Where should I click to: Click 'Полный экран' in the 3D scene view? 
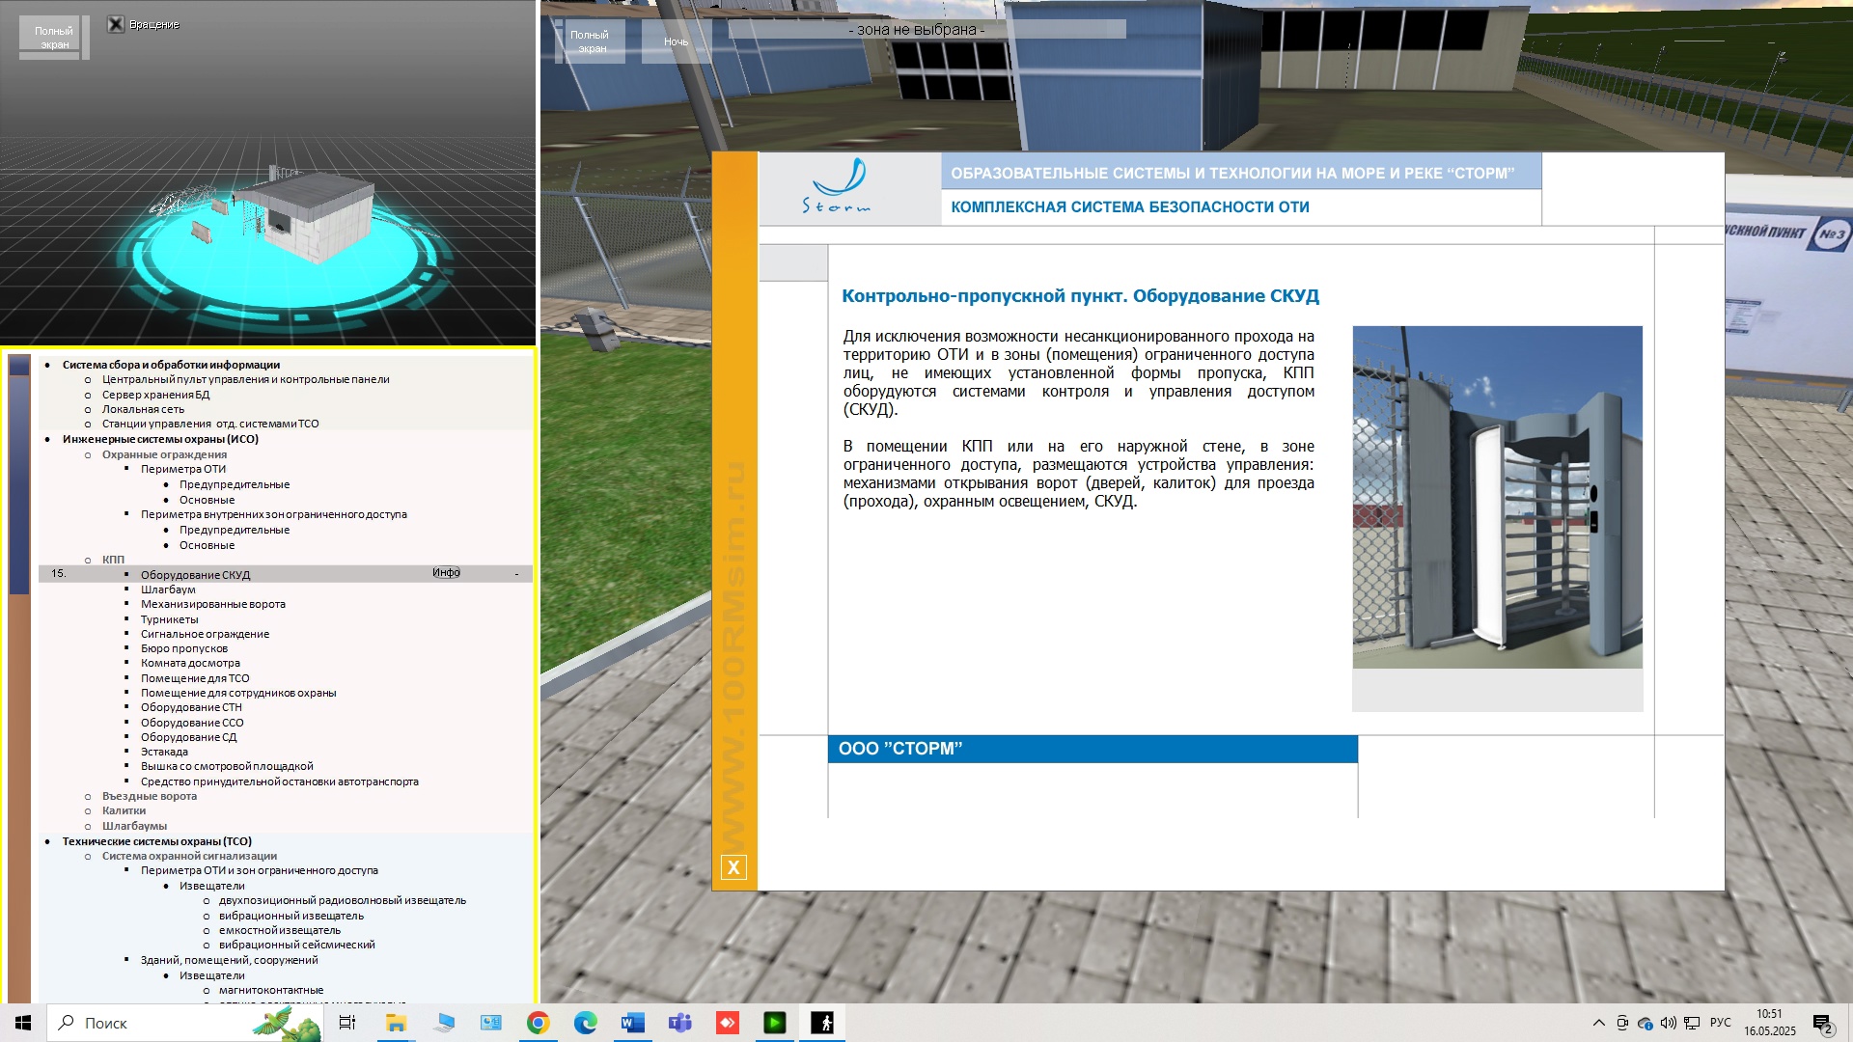coord(589,41)
